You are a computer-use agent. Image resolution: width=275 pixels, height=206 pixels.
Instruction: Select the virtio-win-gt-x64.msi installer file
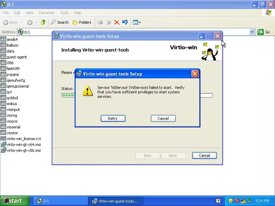pyautogui.click(x=21, y=145)
